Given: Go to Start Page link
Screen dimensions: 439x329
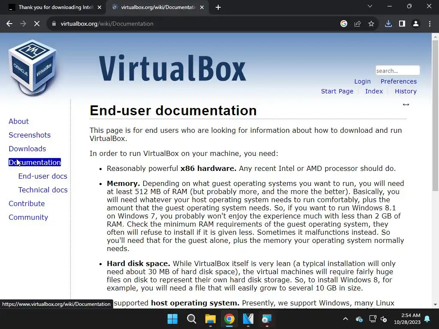Looking at the screenshot, I should 337,91.
